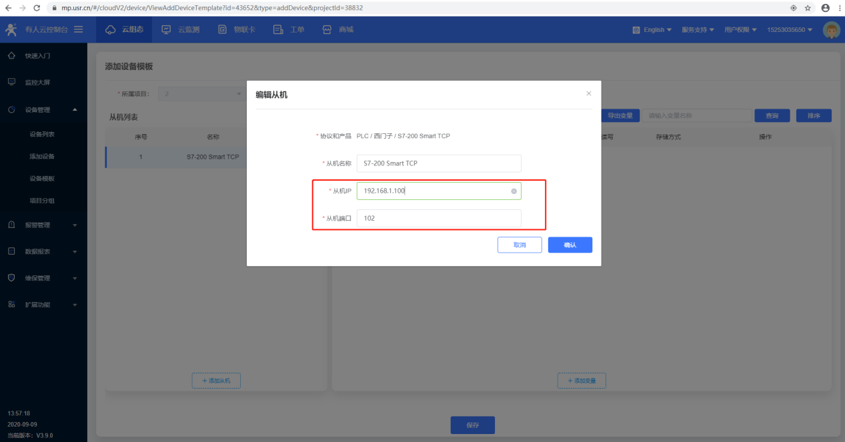845x442 pixels.
Task: Reload the page with browser refresh icon
Action: (x=35, y=7)
